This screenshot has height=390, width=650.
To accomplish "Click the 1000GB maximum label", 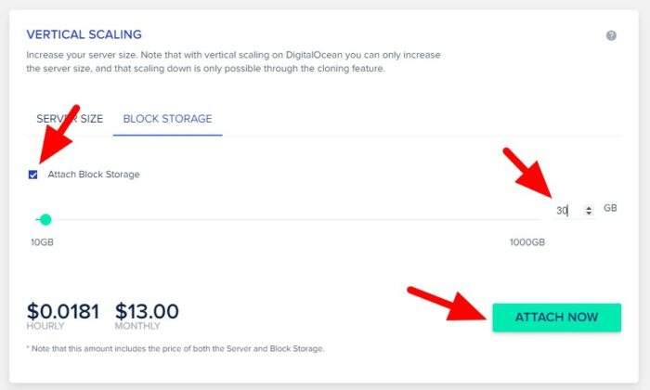I will (x=527, y=242).
